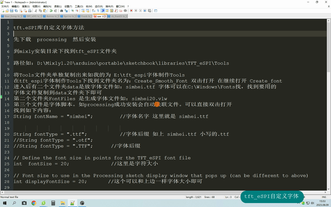Viewport: 331px width, 207px height.
Task: Close the new 1 tab
Action: pyautogui.click(x=105, y=16)
